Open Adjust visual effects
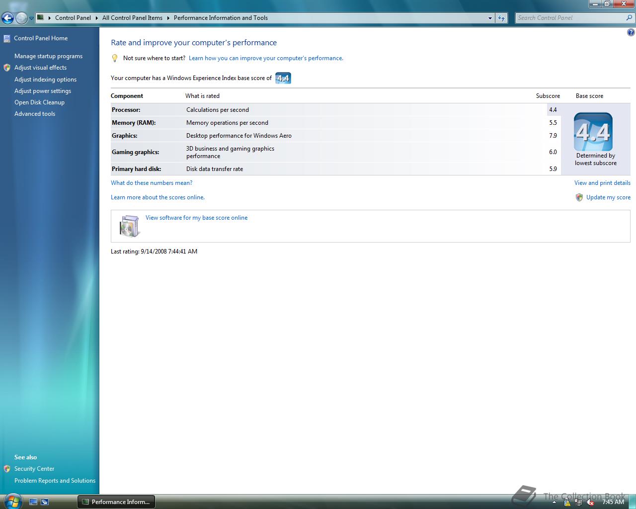Screen dimensions: 636x509 (40, 68)
